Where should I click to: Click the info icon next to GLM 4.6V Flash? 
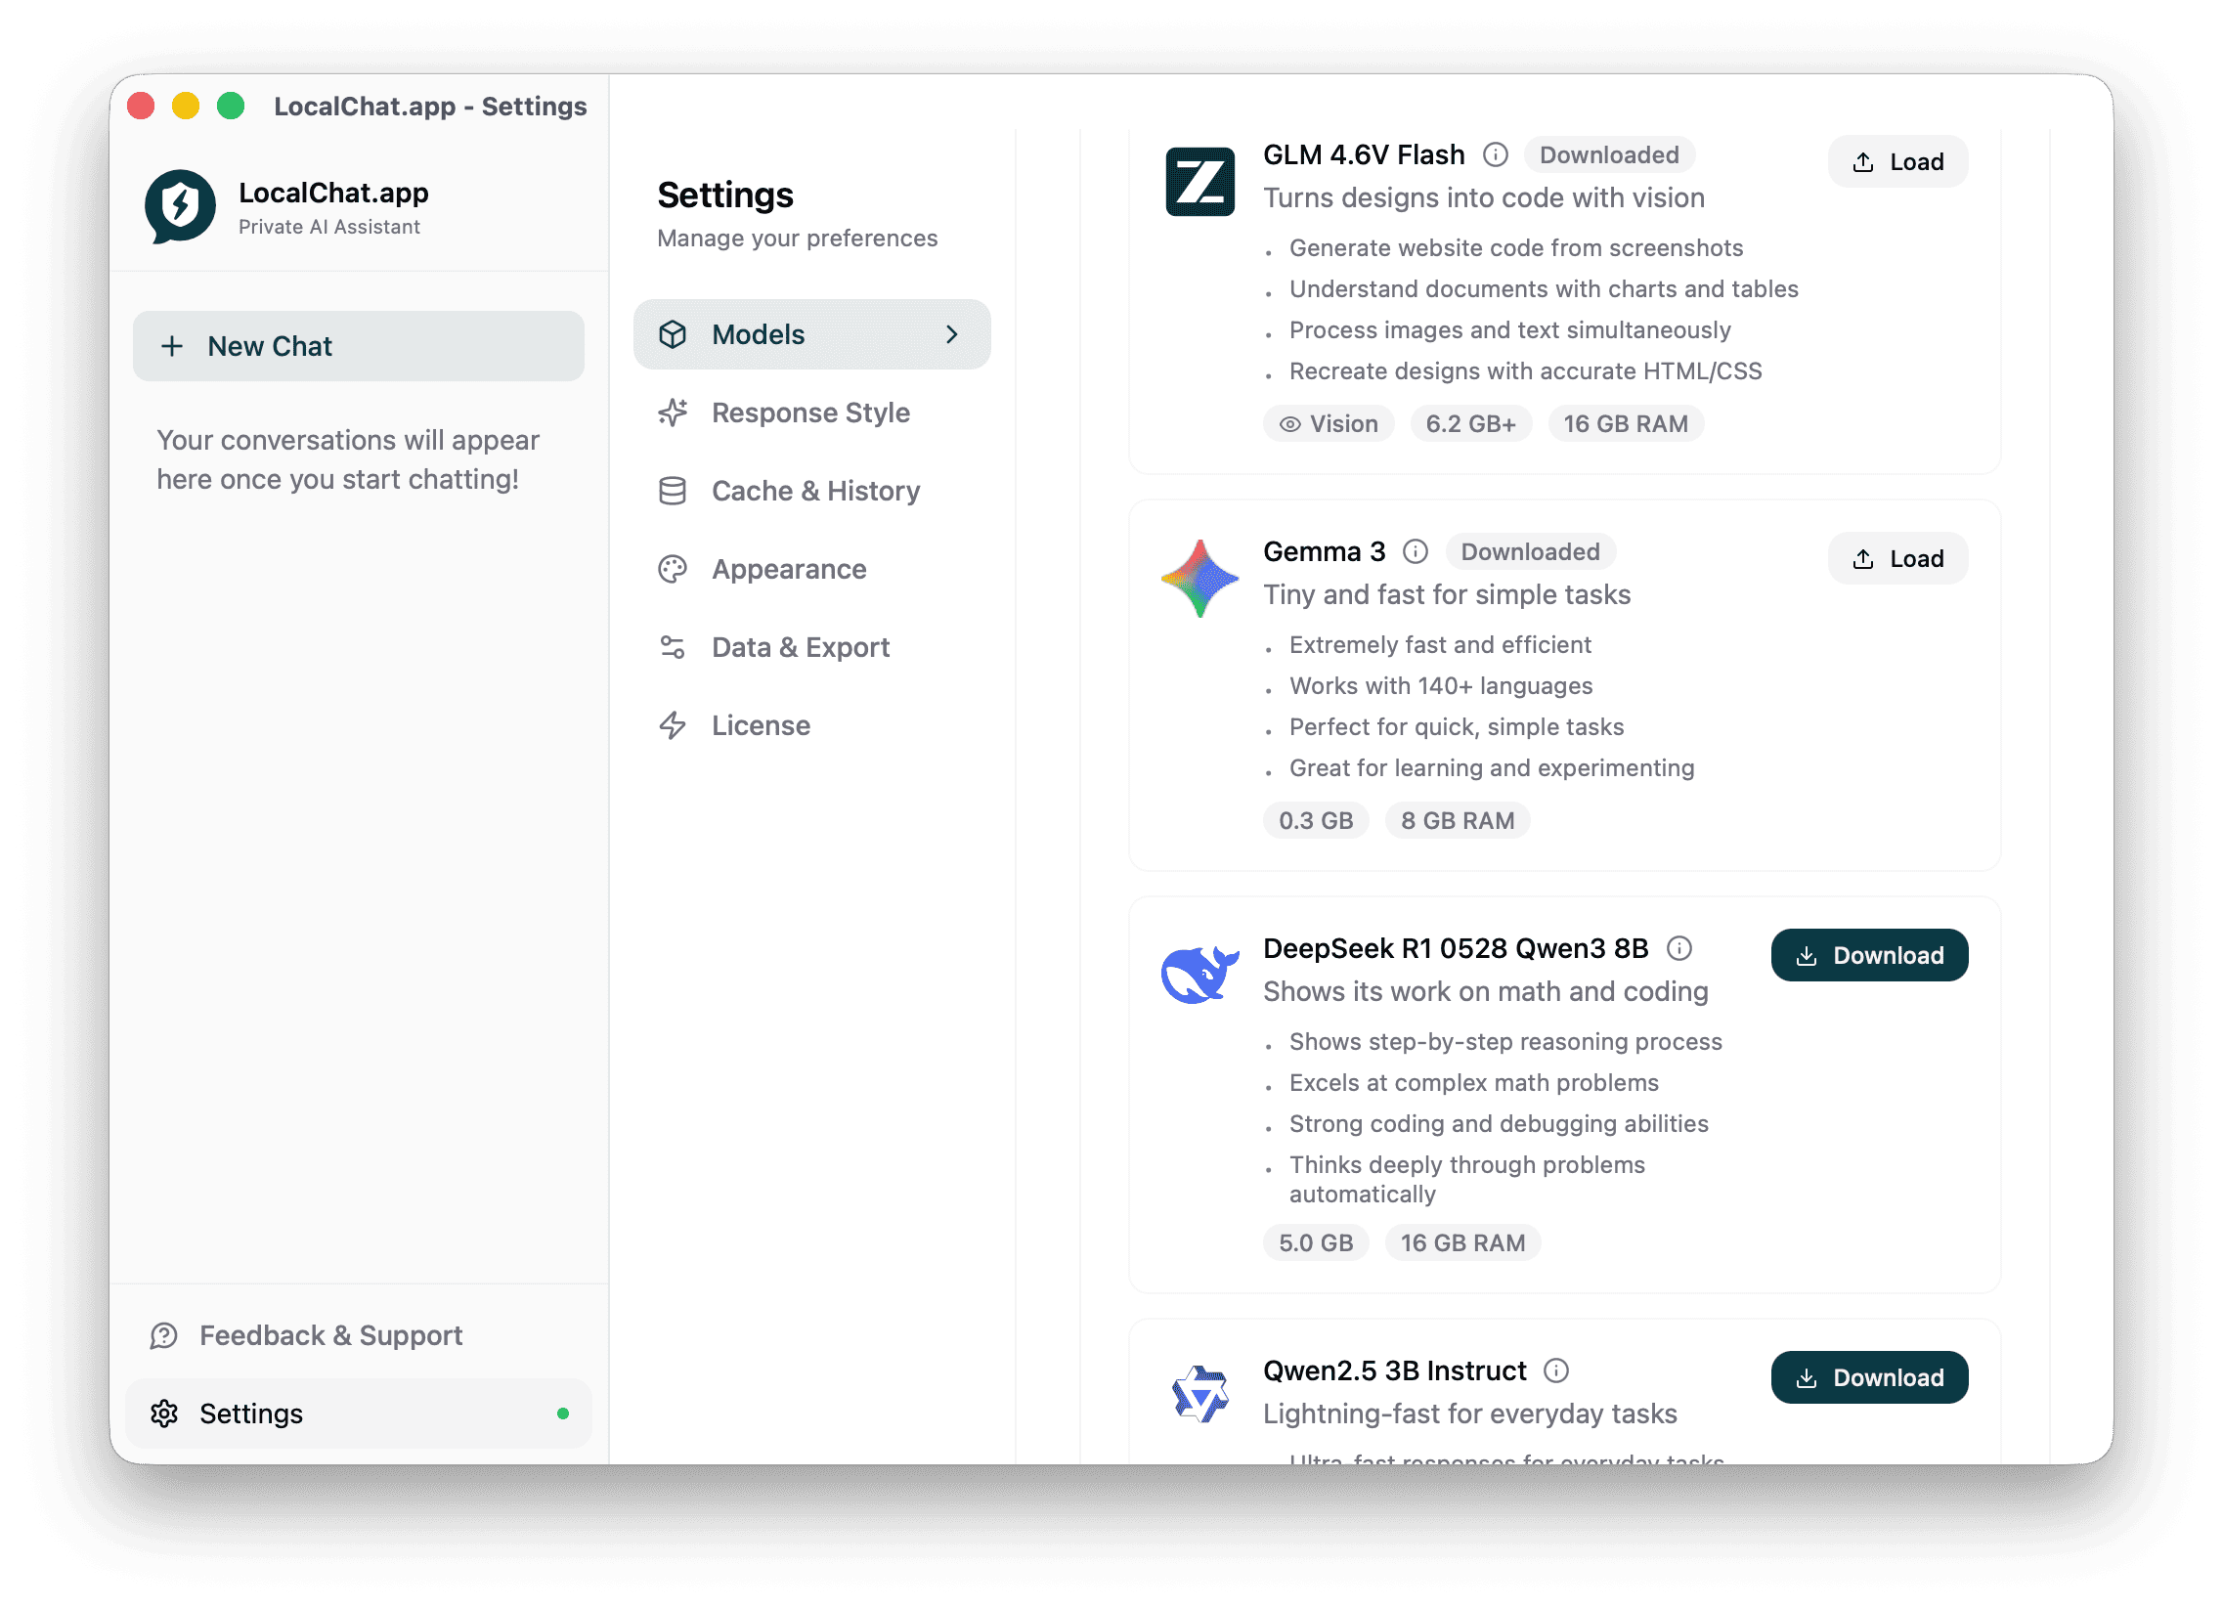(1495, 154)
